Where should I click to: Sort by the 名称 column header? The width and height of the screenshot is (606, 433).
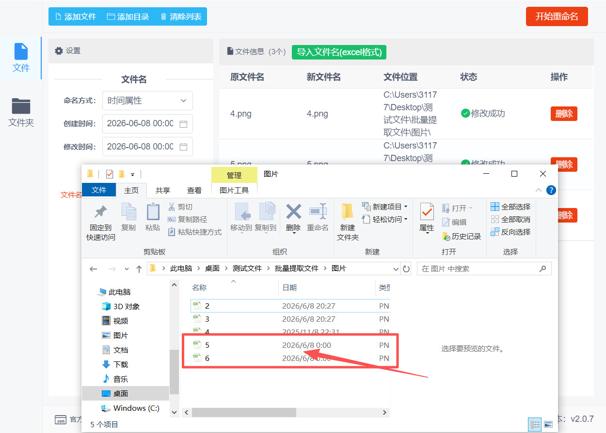click(199, 287)
